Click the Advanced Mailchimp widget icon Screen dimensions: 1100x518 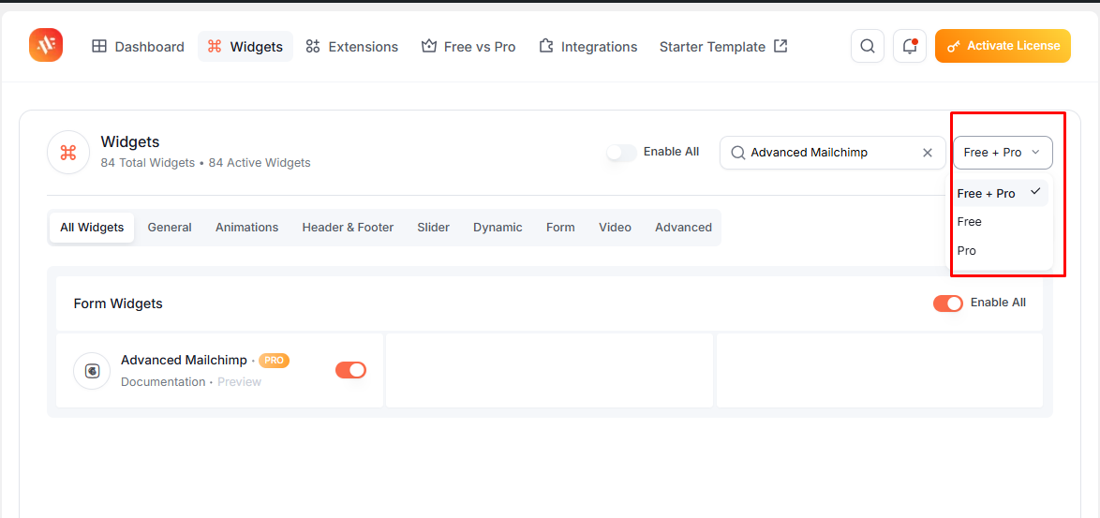click(x=92, y=371)
